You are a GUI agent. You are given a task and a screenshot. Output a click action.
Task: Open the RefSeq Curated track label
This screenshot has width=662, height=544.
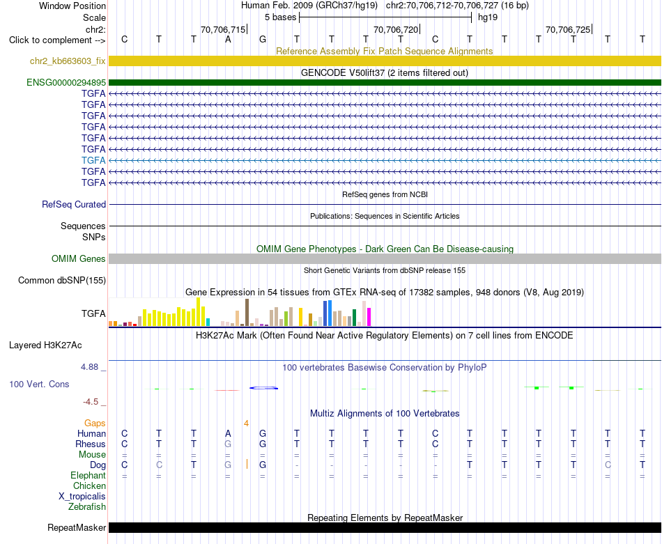point(74,204)
